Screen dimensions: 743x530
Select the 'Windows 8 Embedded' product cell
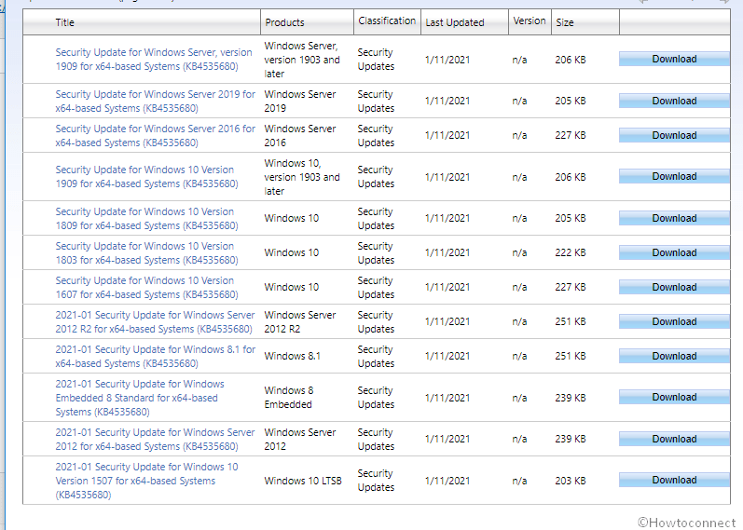click(288, 398)
